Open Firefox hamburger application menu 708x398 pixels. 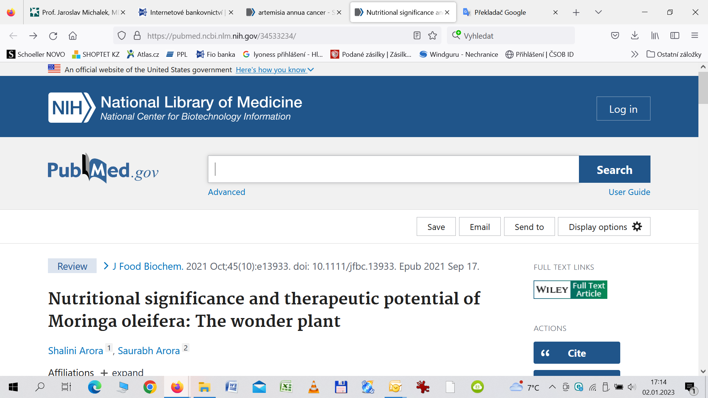pyautogui.click(x=695, y=36)
